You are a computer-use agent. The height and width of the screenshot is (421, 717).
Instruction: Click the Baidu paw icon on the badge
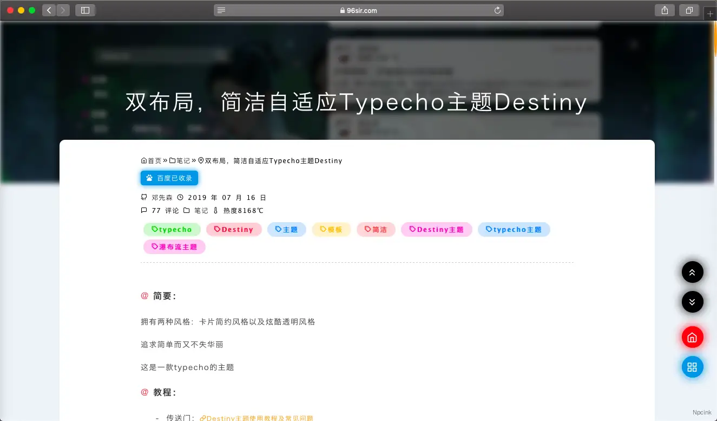click(x=148, y=178)
